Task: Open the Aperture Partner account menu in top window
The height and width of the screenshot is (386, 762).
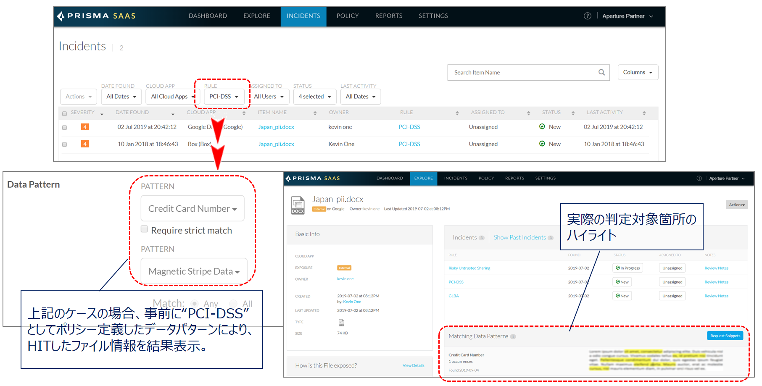Action: (628, 16)
